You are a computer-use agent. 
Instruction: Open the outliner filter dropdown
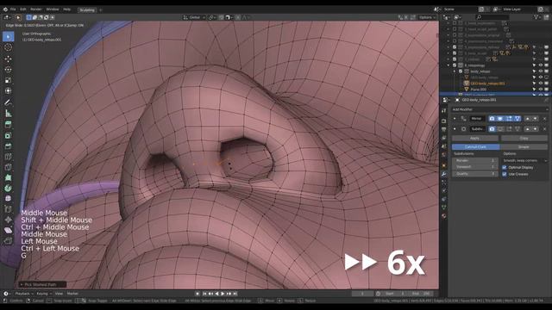click(536, 17)
